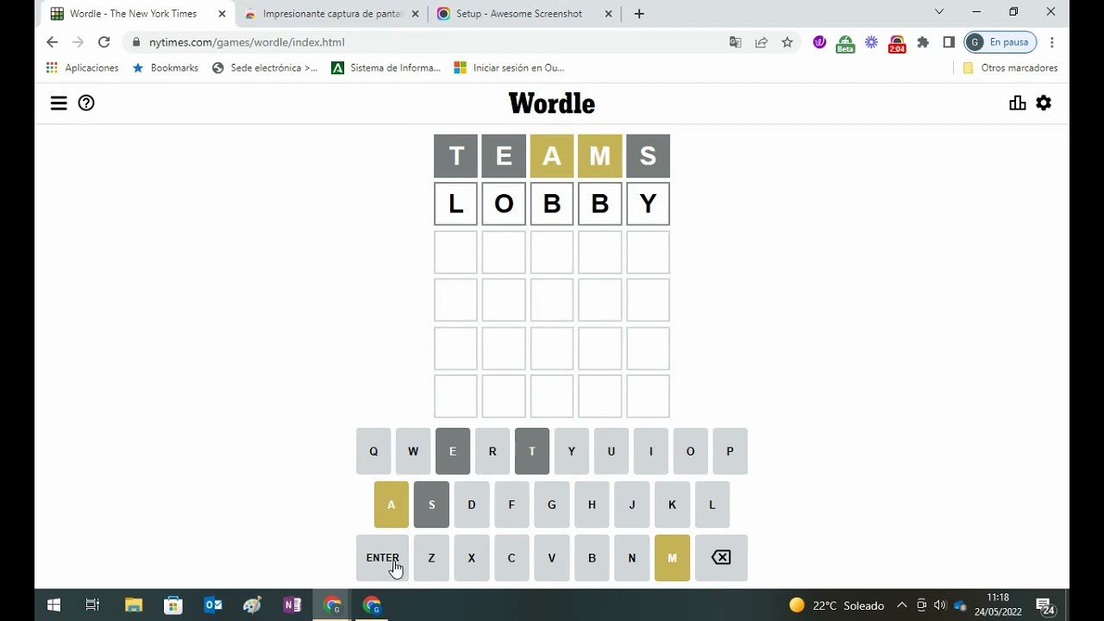
Task: Click the gray S key on keyboard
Action: click(x=431, y=505)
